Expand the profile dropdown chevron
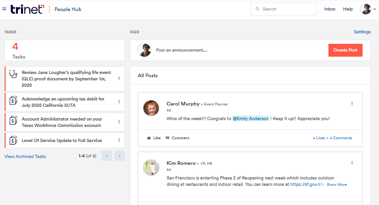Screen dimensions: 379x205 point(375,9)
